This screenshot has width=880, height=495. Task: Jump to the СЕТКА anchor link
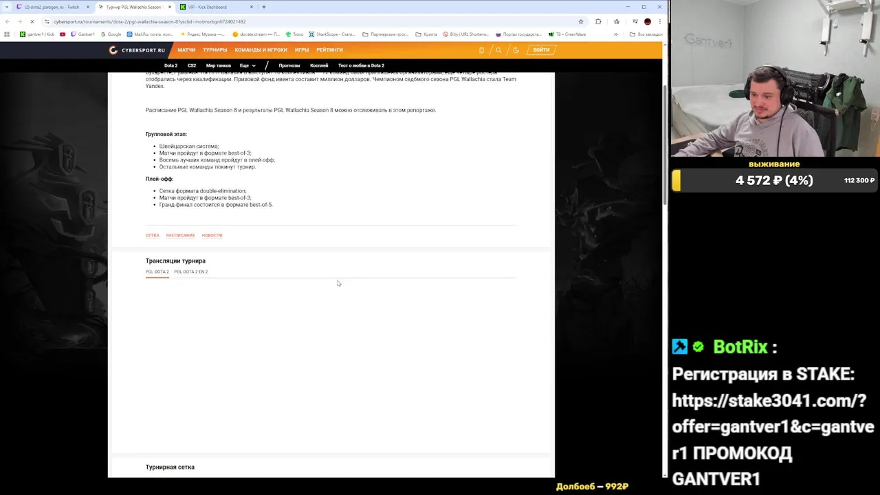(x=152, y=235)
